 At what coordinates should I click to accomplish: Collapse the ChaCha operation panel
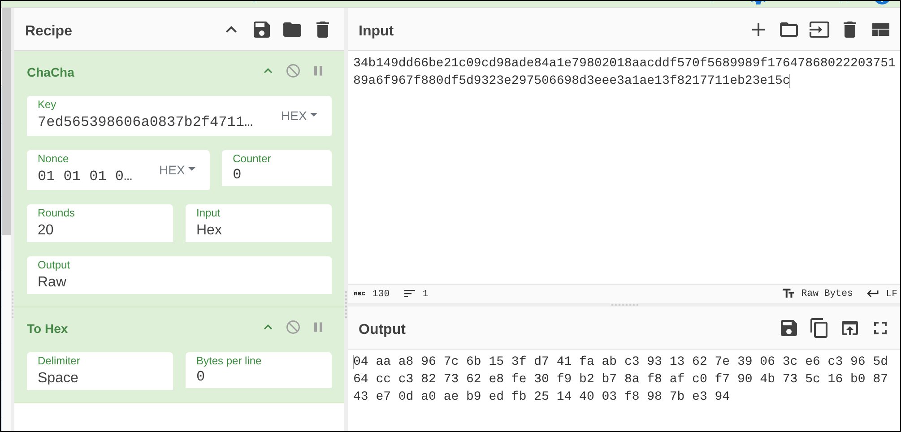(268, 71)
